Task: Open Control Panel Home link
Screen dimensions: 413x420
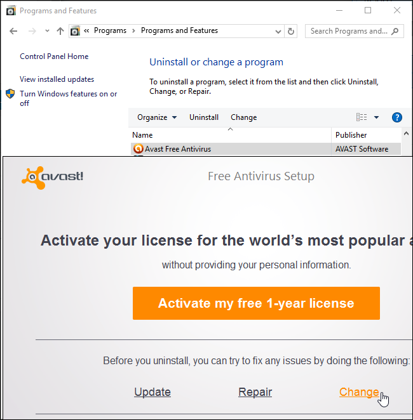Action: 54,56
